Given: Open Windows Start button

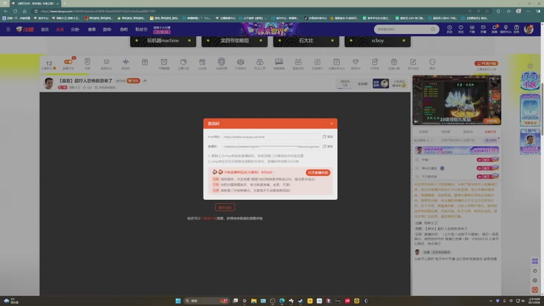Looking at the screenshot, I should tap(178, 301).
